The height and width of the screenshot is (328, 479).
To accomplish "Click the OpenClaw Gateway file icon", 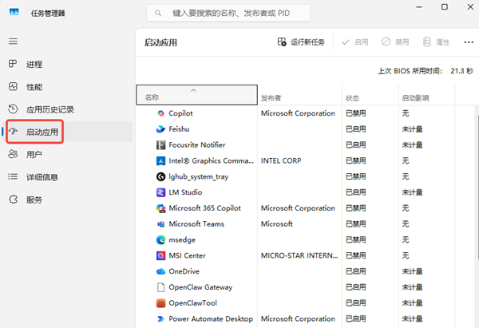I will click(x=160, y=287).
